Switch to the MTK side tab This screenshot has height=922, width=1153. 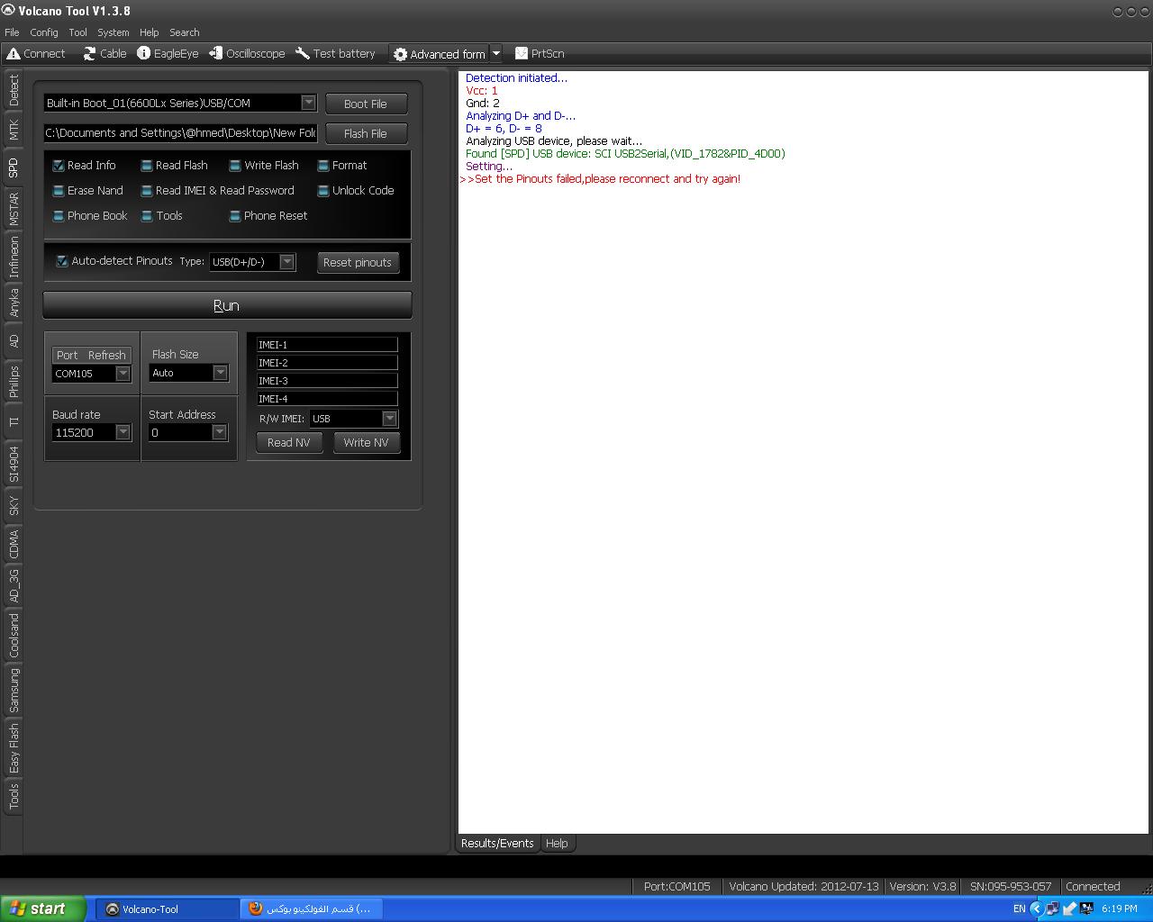[x=14, y=130]
